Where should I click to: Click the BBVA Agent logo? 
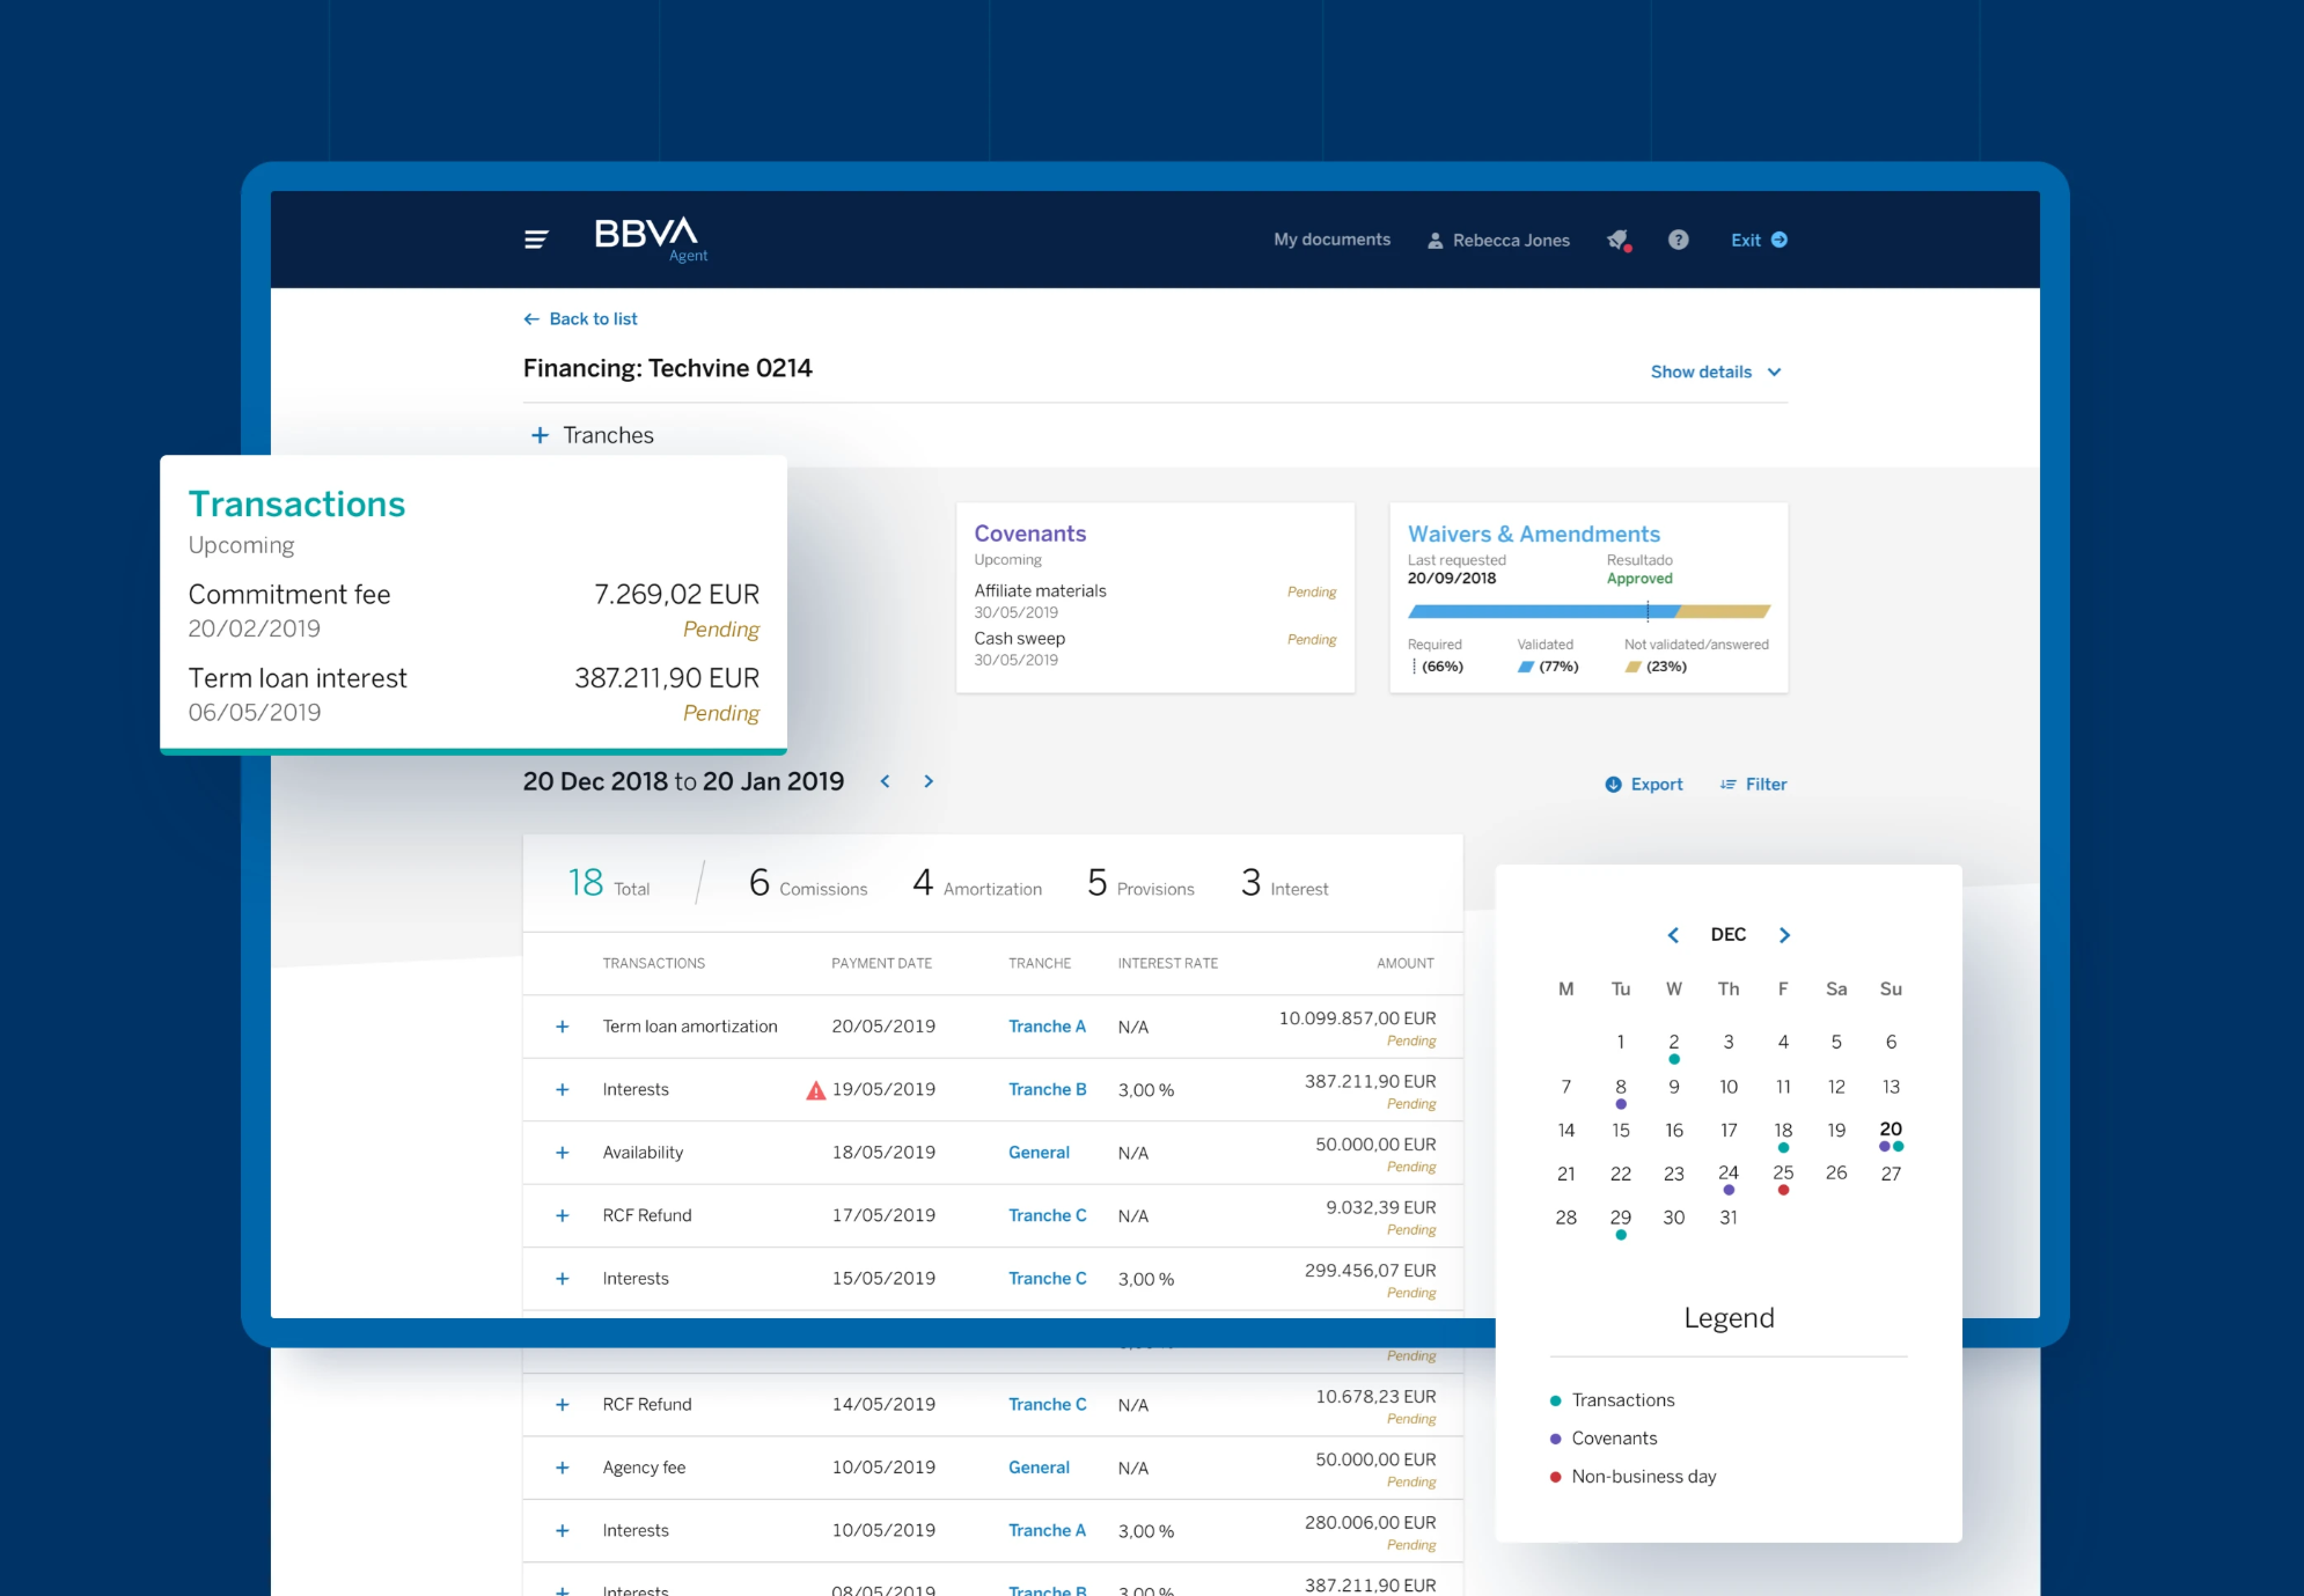click(x=650, y=239)
